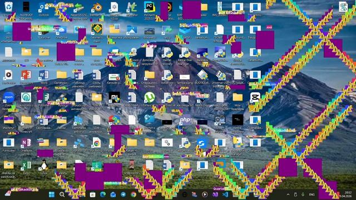This screenshot has width=356, height=200.
Task: Launch the PowerPoint desktop shortcut
Action: [x=26, y=74]
